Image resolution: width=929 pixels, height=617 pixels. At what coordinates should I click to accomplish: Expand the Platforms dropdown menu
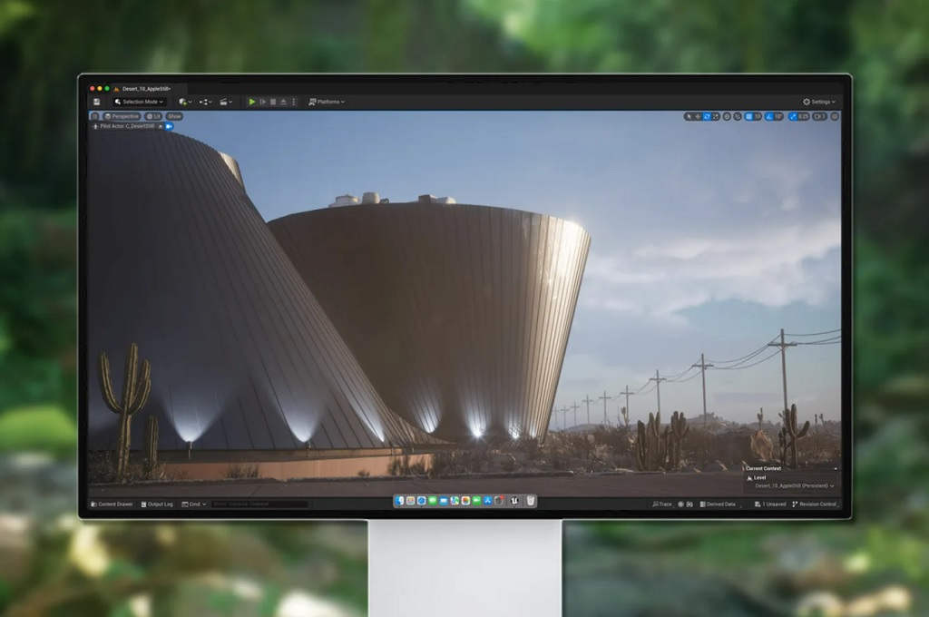tap(327, 102)
